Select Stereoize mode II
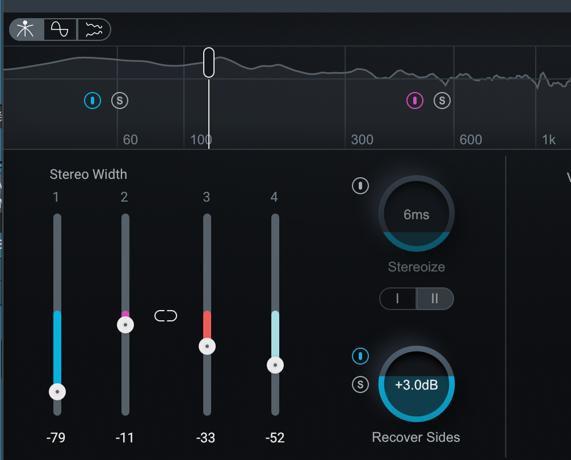Image resolution: width=571 pixels, height=460 pixels. click(x=435, y=299)
